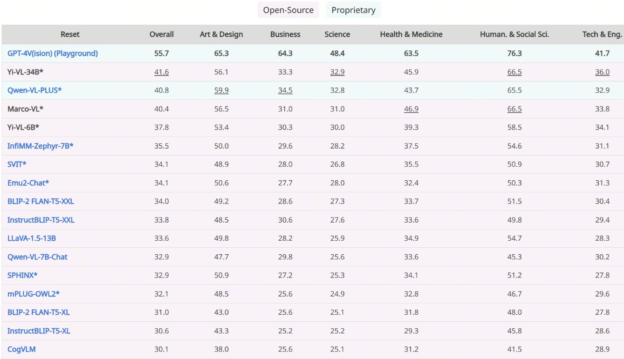Click SVIT* Human. & Social Sci. score 50.9
Viewport: 624px width, 359px height.
pos(514,164)
